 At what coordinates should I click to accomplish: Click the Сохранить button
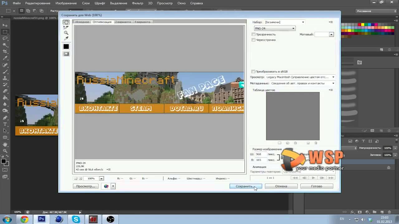pyautogui.click(x=245, y=186)
